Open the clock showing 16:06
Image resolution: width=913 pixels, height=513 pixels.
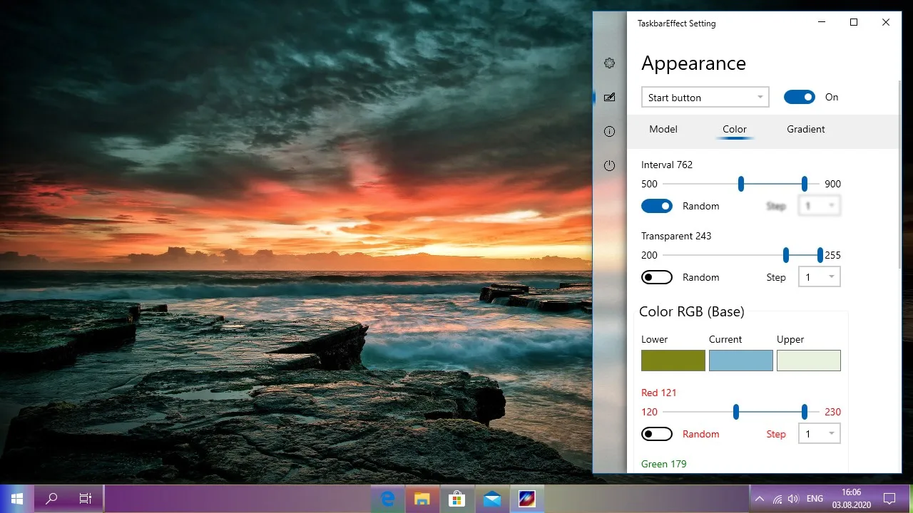851,499
